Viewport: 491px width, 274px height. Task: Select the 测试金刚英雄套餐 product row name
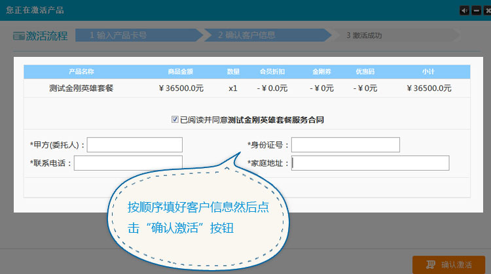tap(81, 88)
